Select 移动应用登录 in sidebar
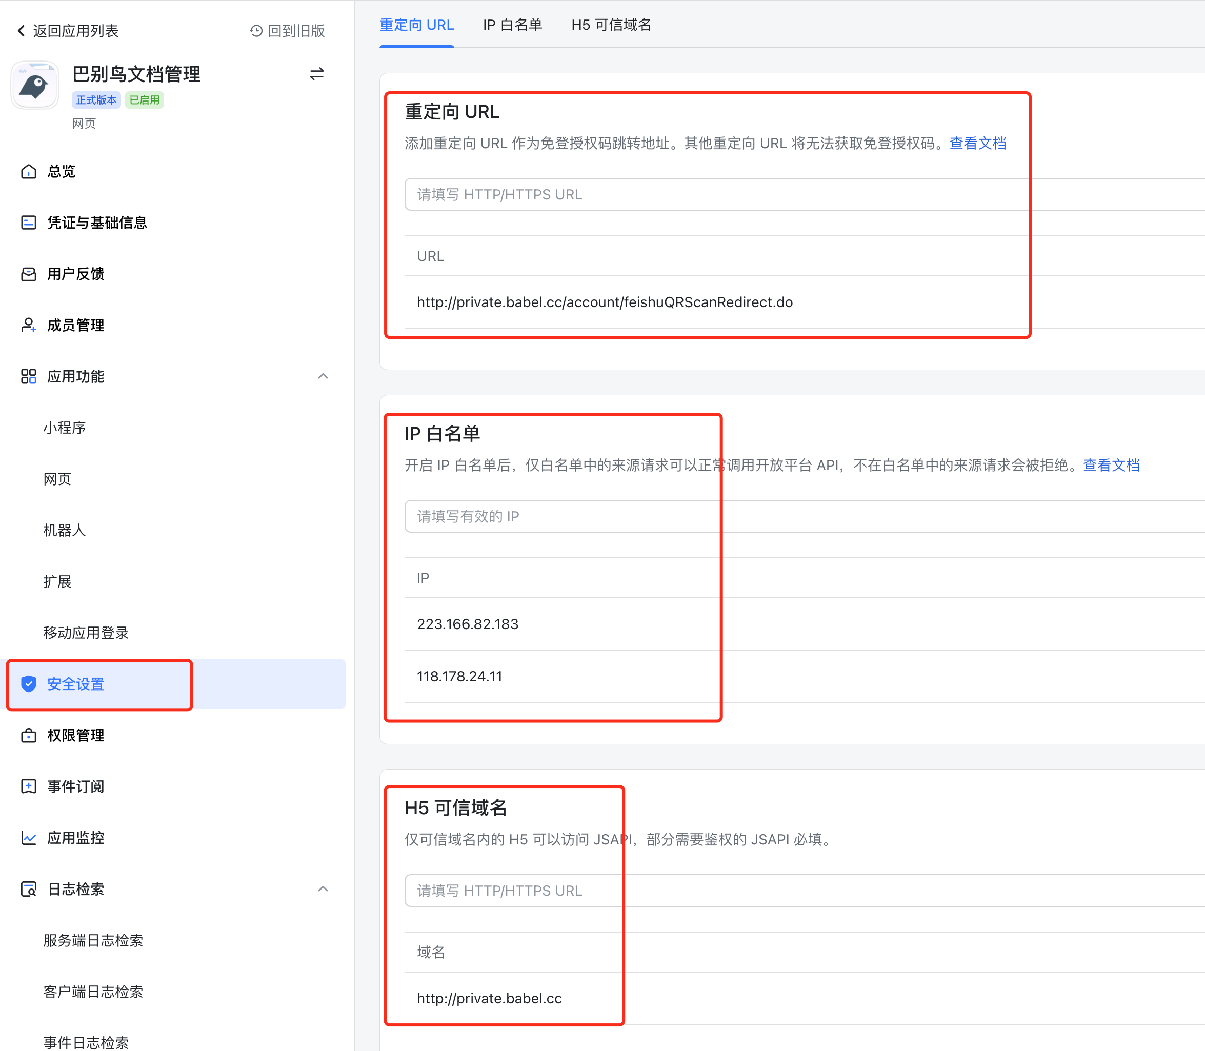1205x1051 pixels. coord(86,633)
